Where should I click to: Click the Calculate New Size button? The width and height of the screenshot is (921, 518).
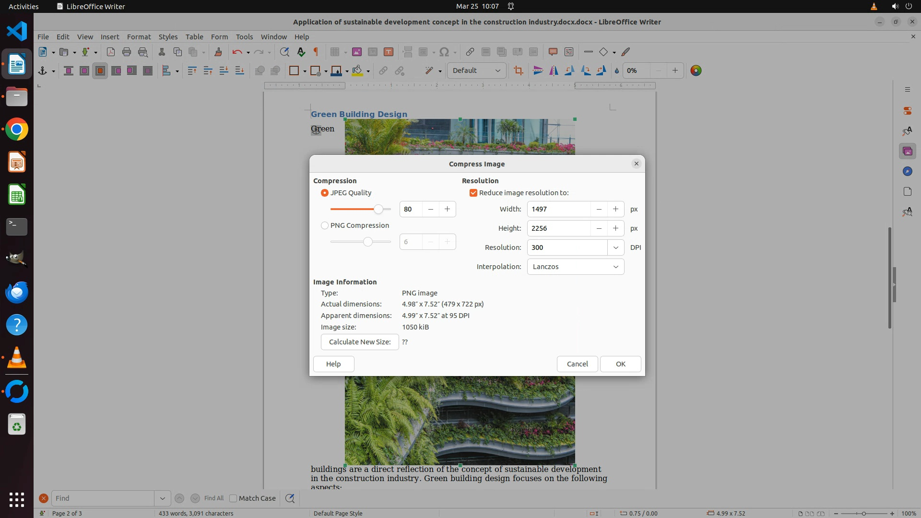pos(360,342)
